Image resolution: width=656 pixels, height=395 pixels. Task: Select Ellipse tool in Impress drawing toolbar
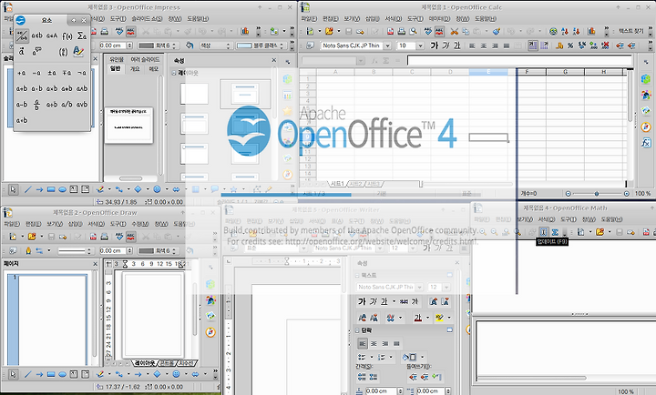pos(62,190)
